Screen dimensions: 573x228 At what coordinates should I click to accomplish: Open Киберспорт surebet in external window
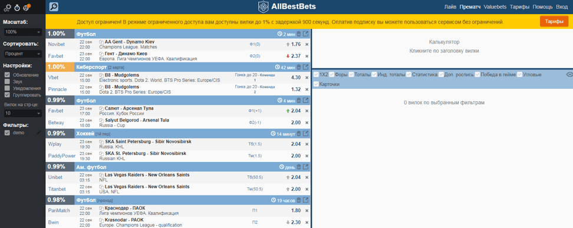306,67
